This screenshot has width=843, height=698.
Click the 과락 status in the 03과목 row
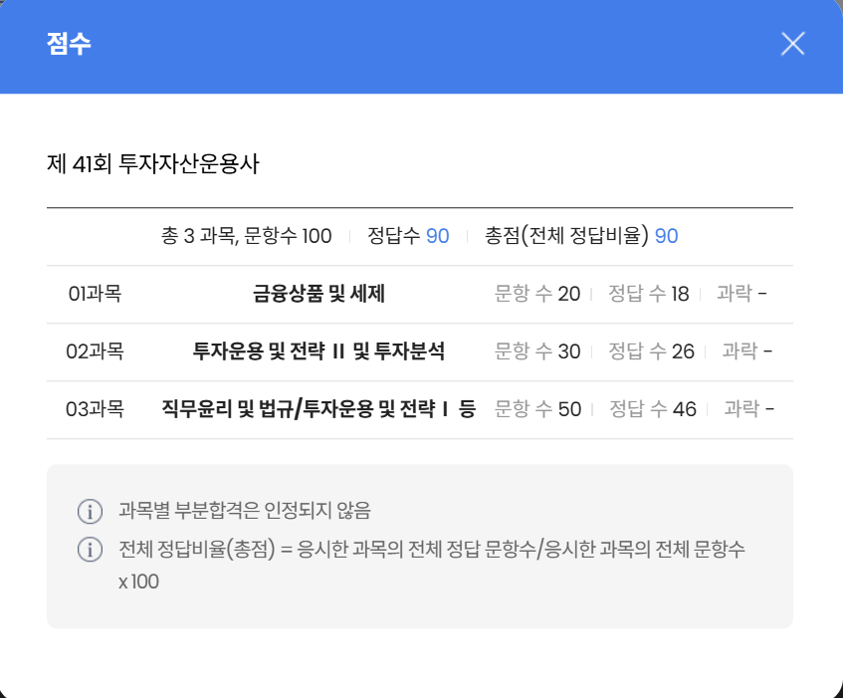coord(748,409)
